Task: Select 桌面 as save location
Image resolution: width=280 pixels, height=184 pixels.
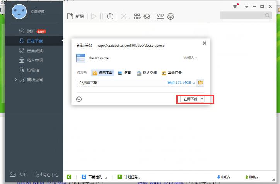Action: point(124,73)
